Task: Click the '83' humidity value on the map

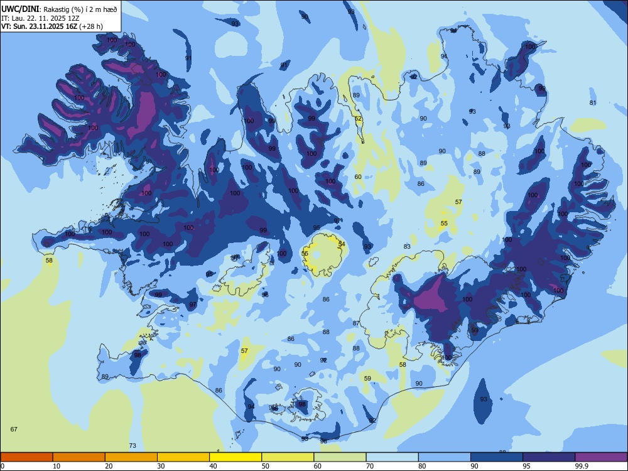Action: point(407,247)
